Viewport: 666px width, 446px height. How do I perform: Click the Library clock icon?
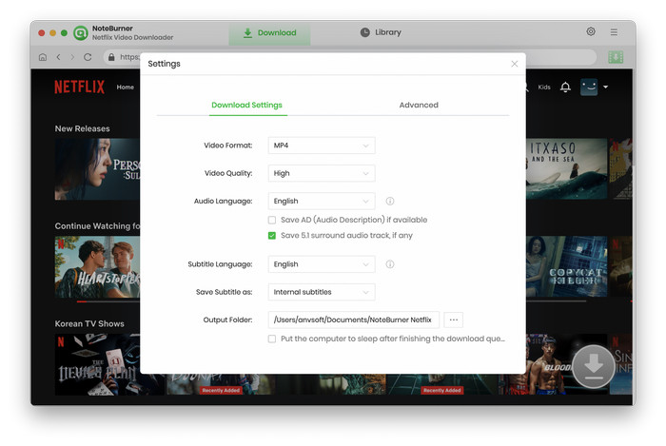364,32
